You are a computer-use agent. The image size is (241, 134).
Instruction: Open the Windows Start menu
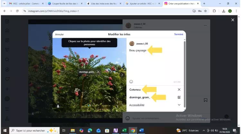[x=5, y=130]
